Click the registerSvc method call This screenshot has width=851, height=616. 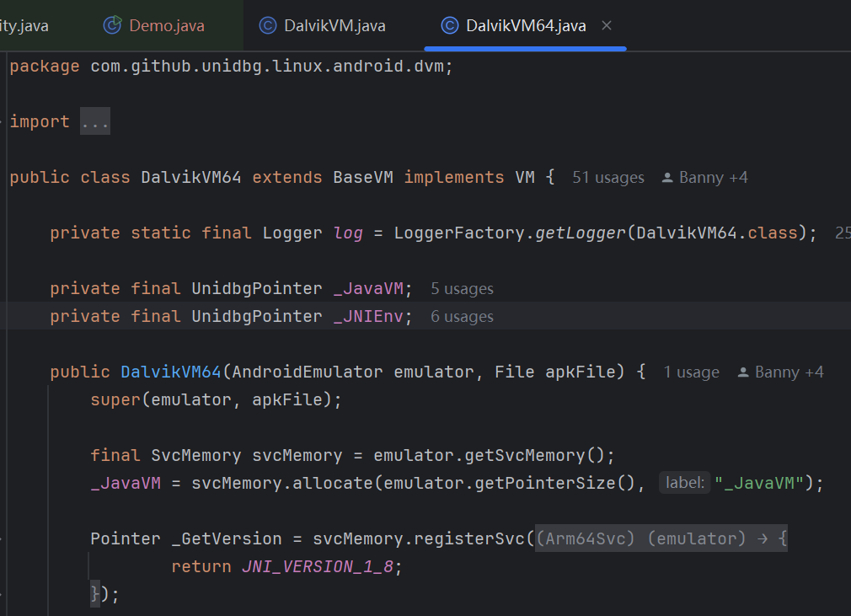[x=469, y=539]
